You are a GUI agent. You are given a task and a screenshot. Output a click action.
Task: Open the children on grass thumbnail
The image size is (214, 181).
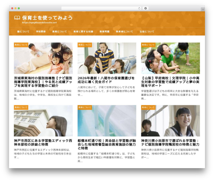[x=170, y=58]
